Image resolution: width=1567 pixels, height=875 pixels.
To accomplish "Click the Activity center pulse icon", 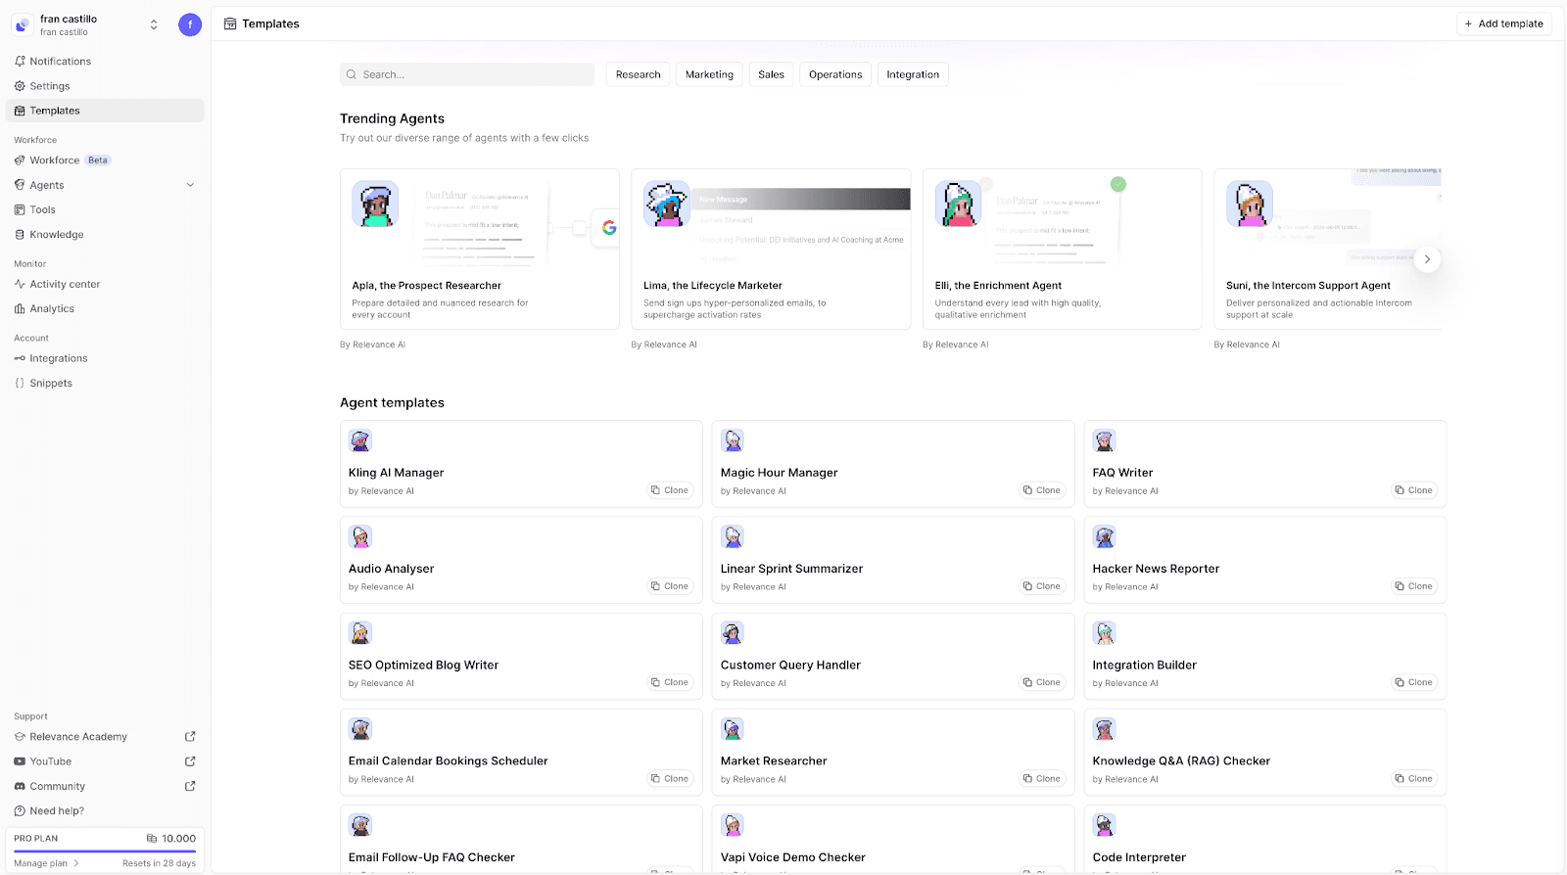I will (x=20, y=285).
